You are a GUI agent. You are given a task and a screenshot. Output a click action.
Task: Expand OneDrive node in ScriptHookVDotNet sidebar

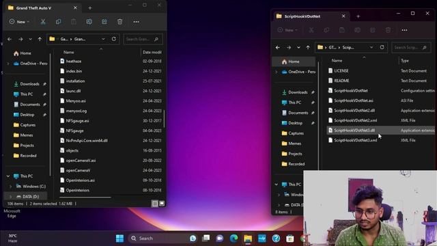[276, 72]
